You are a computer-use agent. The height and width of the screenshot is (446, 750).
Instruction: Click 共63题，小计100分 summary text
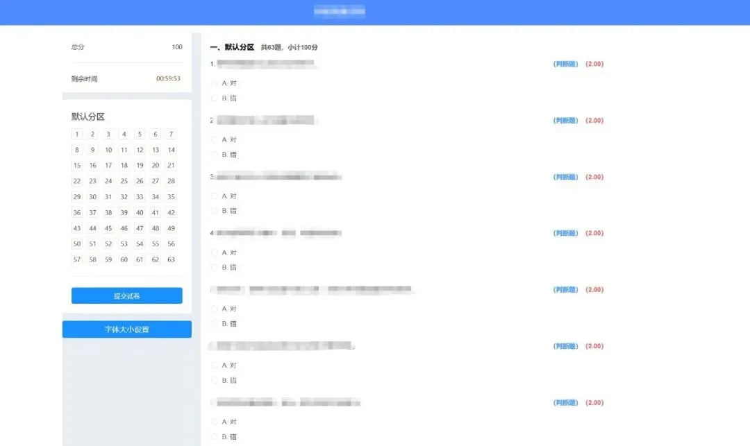[290, 47]
